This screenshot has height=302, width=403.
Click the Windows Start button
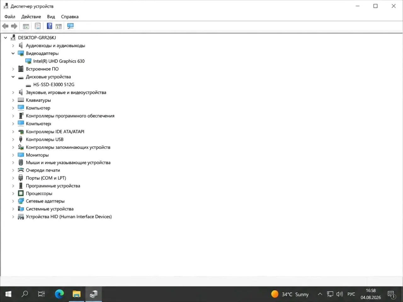pyautogui.click(x=9, y=294)
